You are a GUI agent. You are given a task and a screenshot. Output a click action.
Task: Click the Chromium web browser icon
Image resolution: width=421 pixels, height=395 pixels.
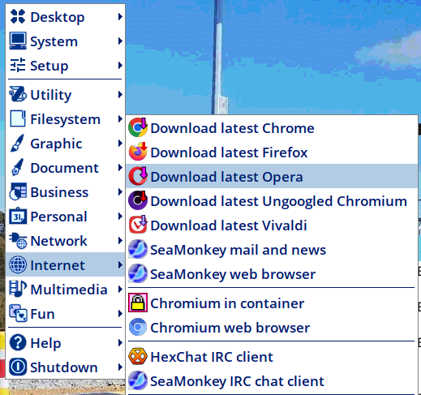coord(138,327)
